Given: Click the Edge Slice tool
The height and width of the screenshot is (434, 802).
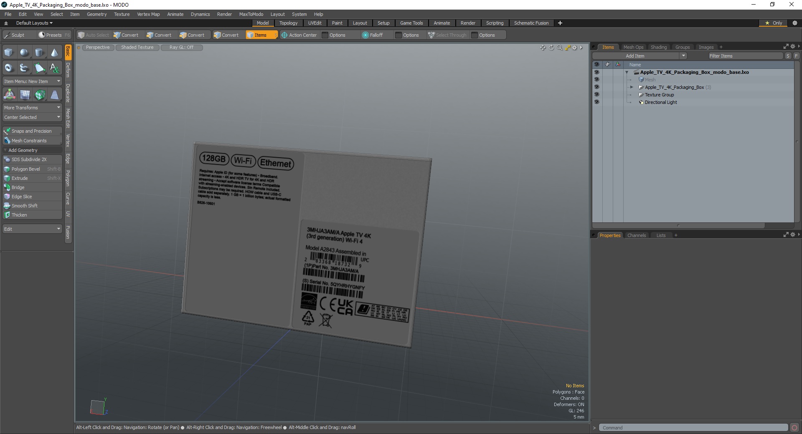Looking at the screenshot, I should (33, 197).
